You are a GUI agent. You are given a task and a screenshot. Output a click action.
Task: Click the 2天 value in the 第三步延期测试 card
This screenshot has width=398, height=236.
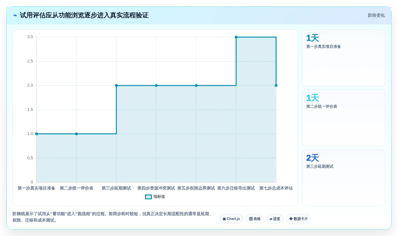(312, 158)
